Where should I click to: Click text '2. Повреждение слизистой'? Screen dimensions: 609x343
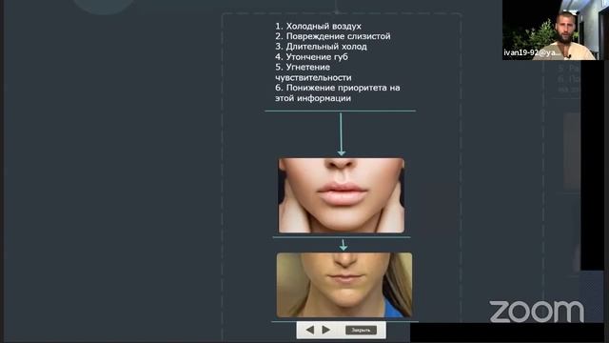point(333,36)
